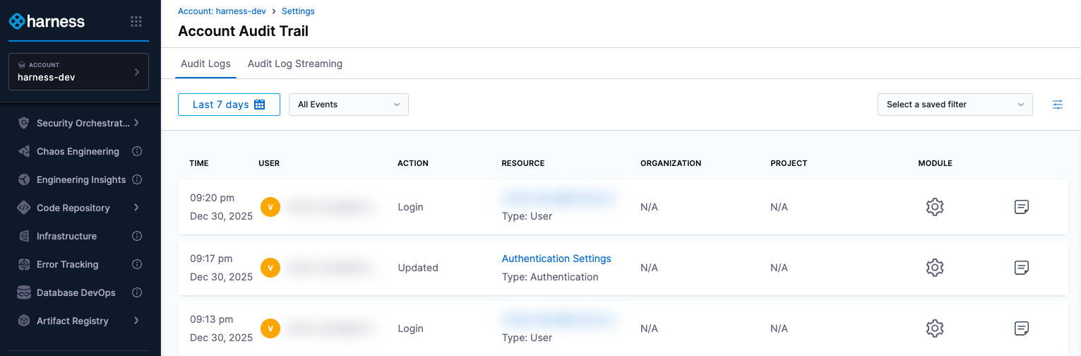Screen dimensions: 1081x356
Task: Click info icon beside Engineering Insights
Action: pos(138,179)
